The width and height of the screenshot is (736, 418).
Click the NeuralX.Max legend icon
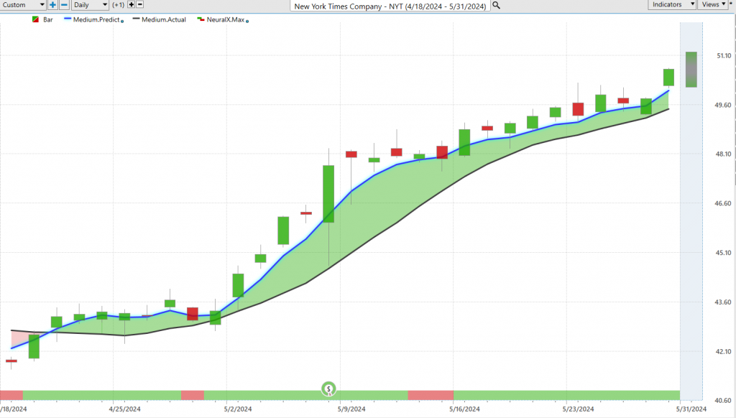201,19
